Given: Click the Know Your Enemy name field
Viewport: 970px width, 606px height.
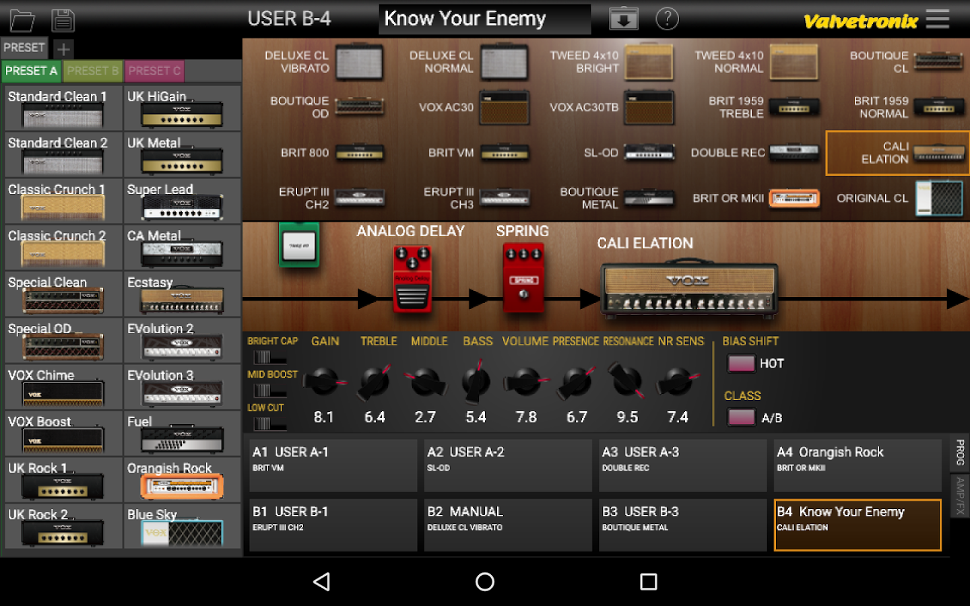Looking at the screenshot, I should point(484,19).
